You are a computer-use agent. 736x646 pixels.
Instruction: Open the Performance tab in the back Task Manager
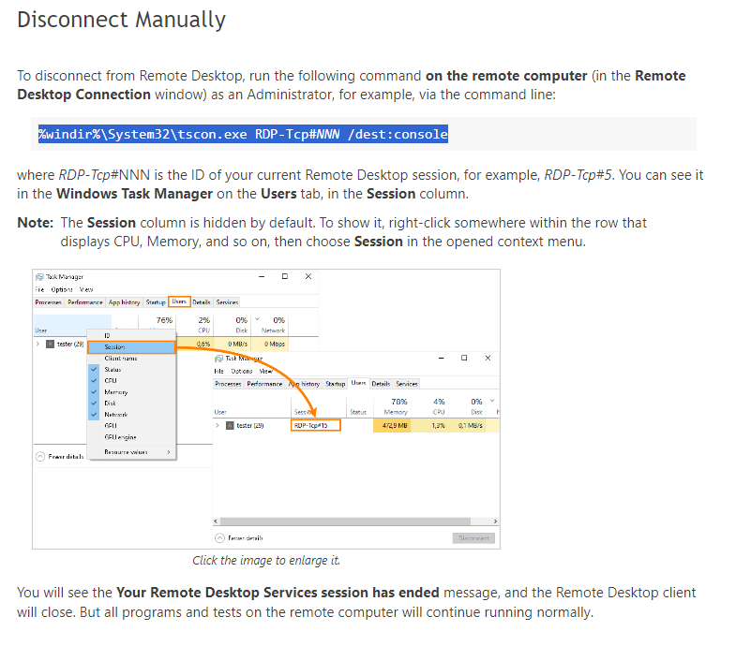pos(85,302)
